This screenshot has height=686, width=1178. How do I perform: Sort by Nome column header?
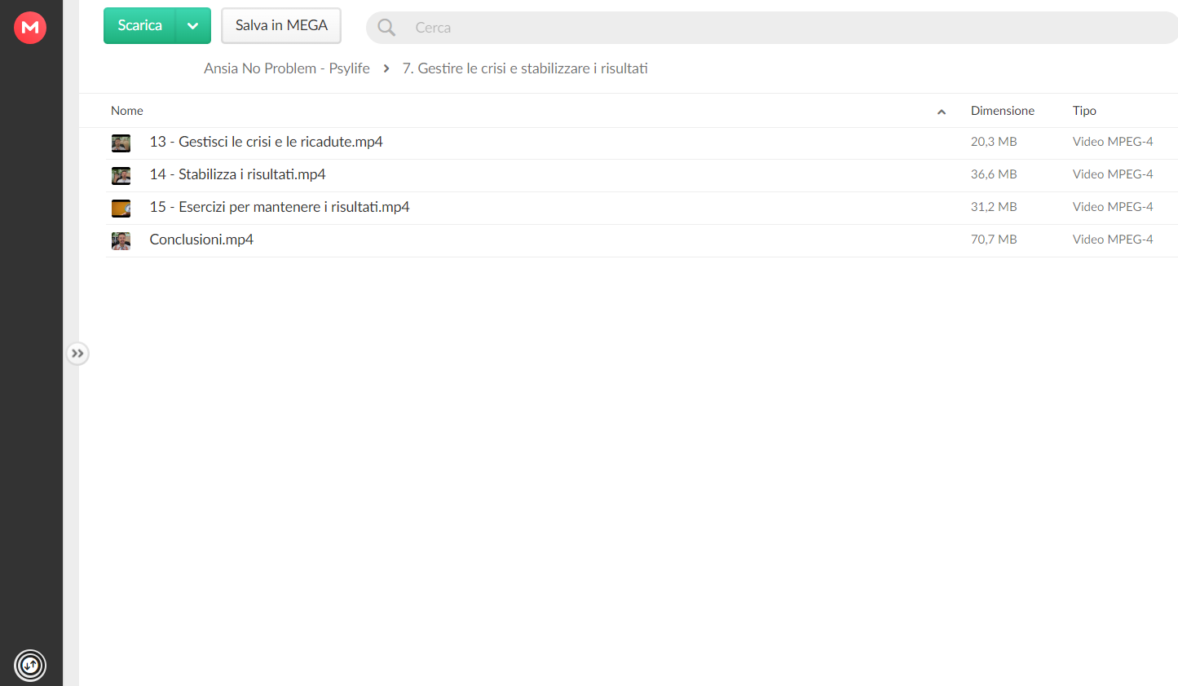coord(127,111)
